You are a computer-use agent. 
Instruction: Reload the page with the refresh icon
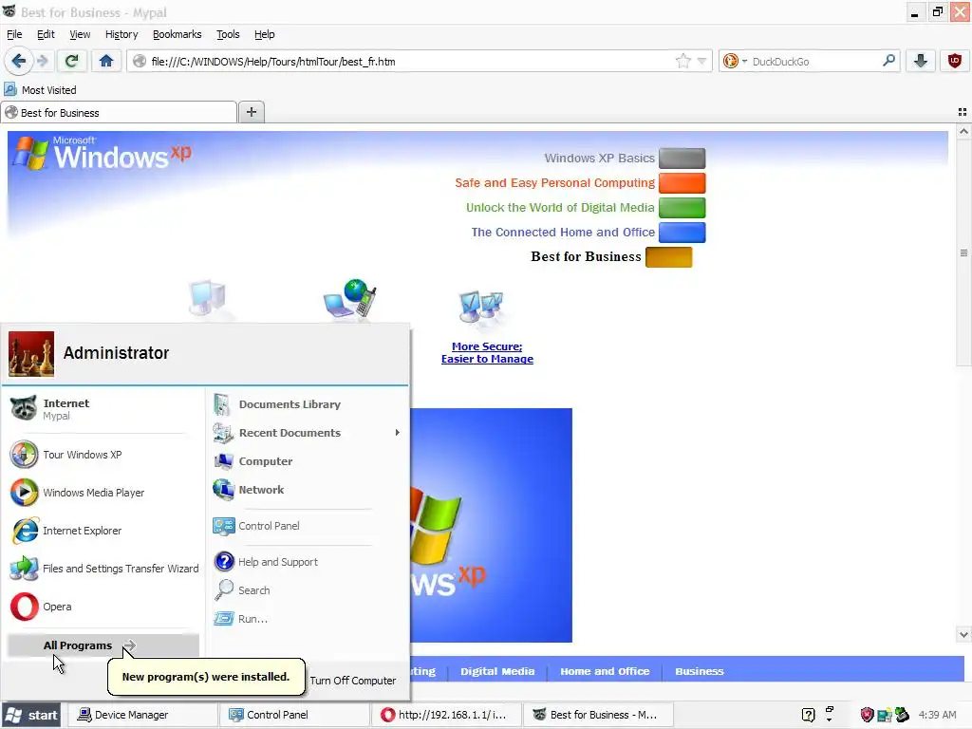71,61
